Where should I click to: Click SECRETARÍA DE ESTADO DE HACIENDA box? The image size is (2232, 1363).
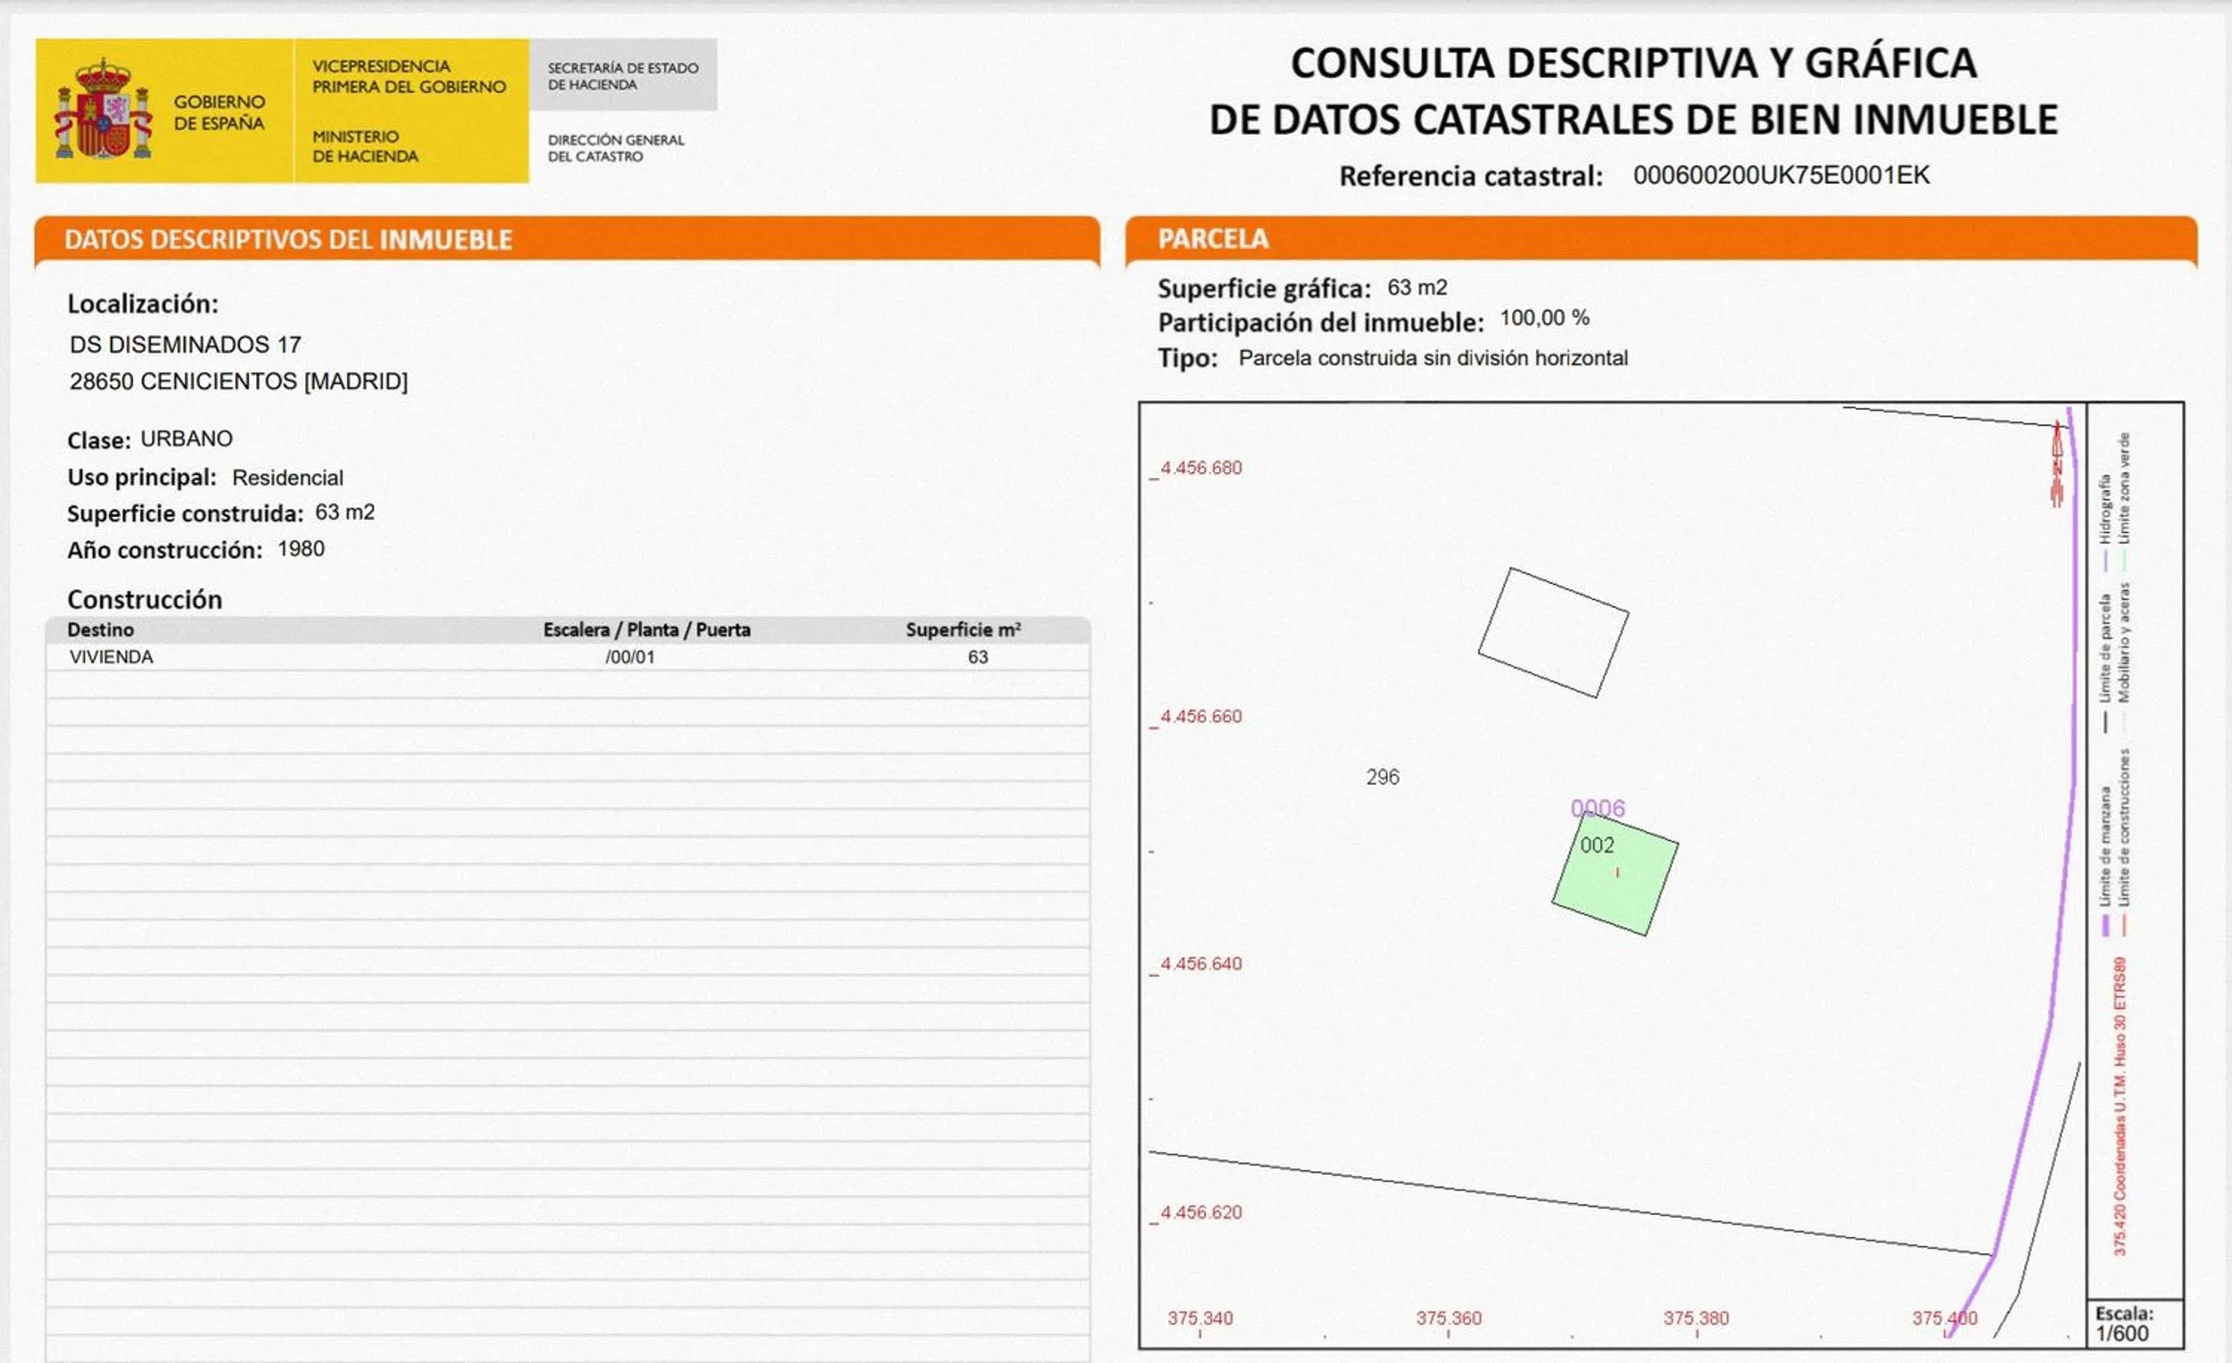623,75
